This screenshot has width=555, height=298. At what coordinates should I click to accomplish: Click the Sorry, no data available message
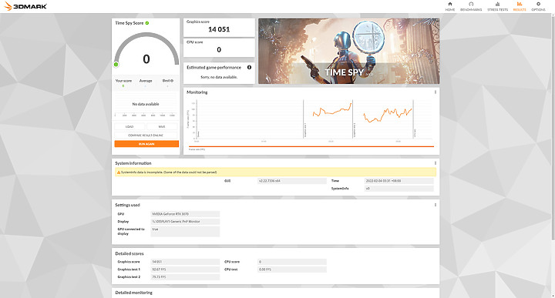pos(219,77)
